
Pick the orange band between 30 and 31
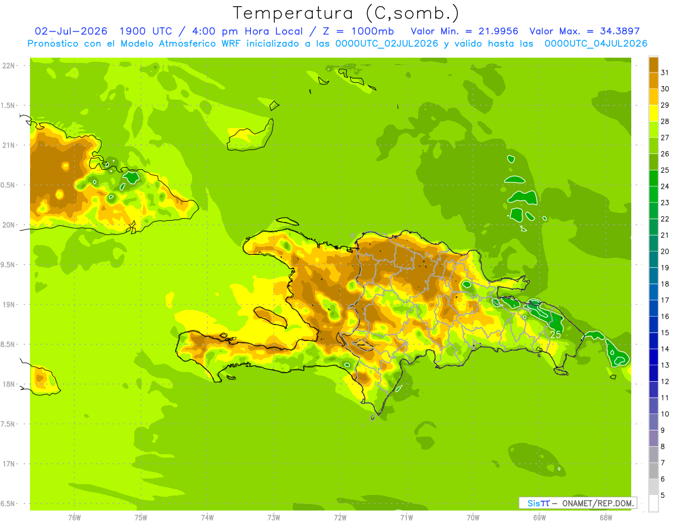(x=653, y=80)
